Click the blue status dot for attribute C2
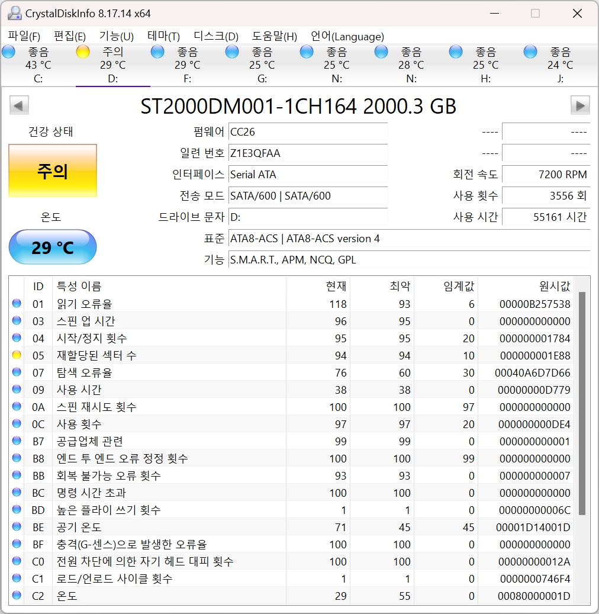 pos(17,595)
